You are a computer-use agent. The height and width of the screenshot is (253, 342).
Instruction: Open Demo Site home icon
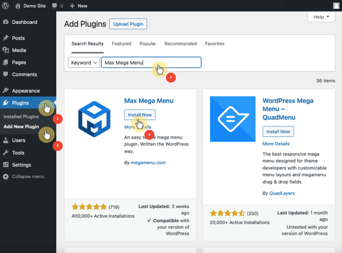[x=18, y=6]
